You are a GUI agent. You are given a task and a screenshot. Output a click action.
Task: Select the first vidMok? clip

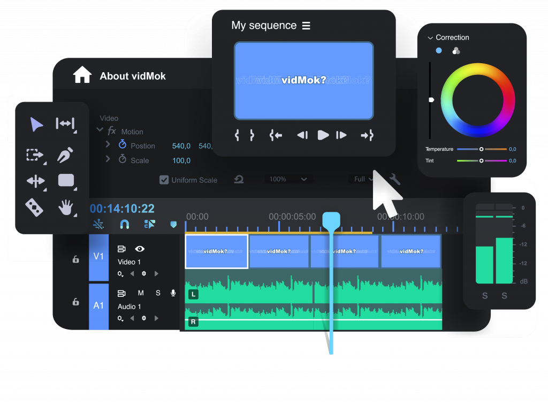(217, 251)
